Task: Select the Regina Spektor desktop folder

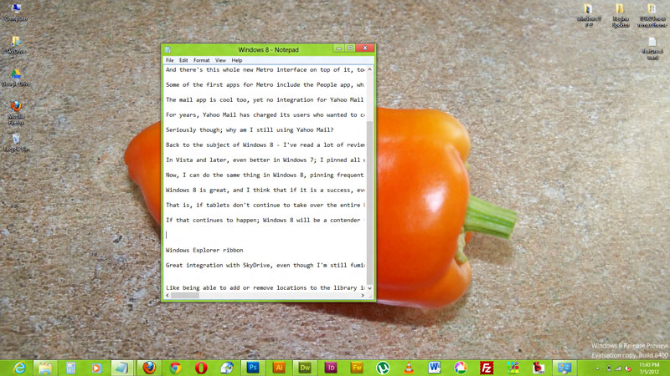Action: pos(621,15)
